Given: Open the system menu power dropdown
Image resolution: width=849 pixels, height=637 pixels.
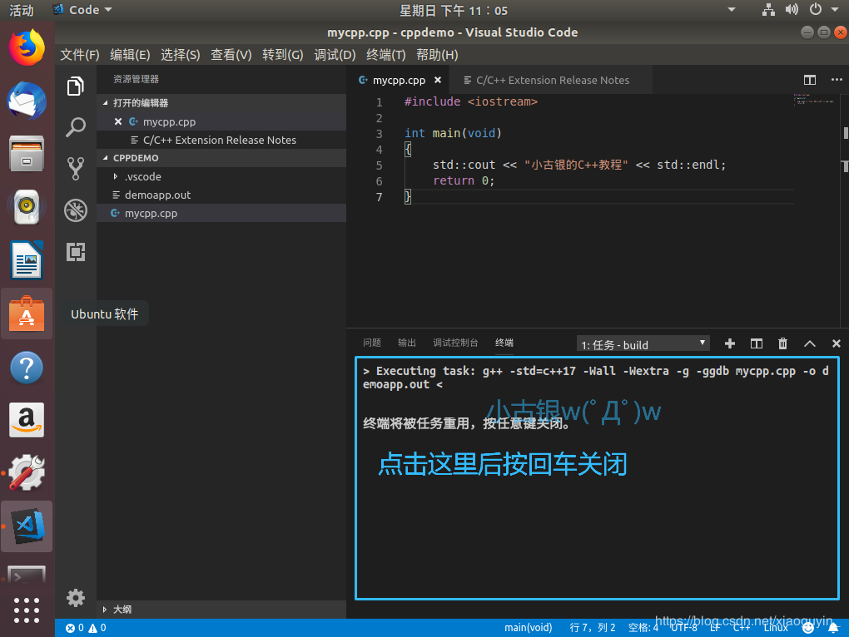Looking at the screenshot, I should point(823,9).
